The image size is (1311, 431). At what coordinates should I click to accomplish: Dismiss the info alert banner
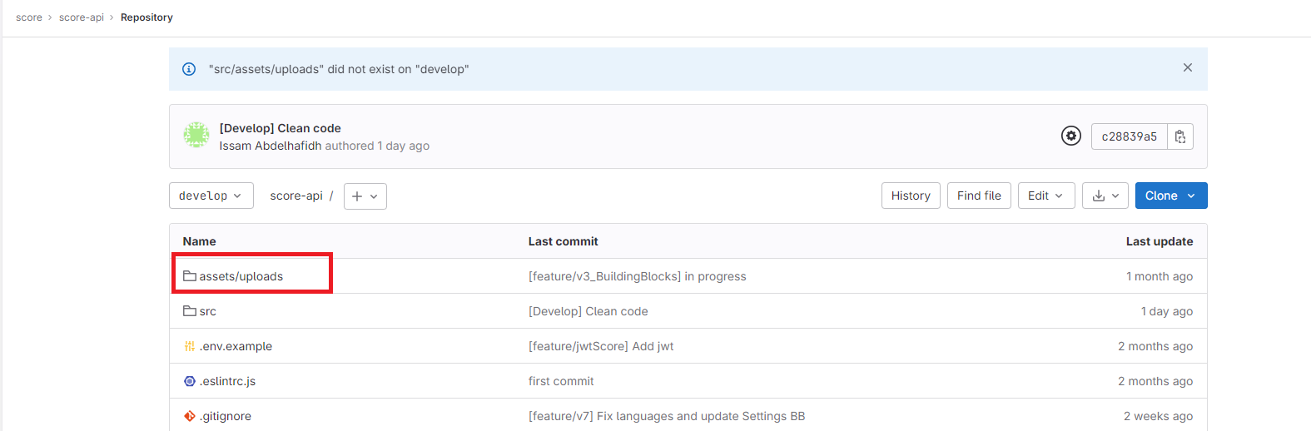point(1187,68)
